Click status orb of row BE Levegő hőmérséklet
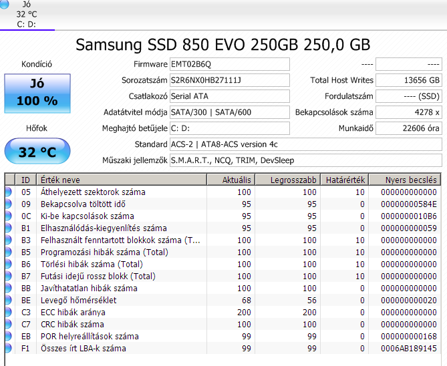 click(8, 300)
